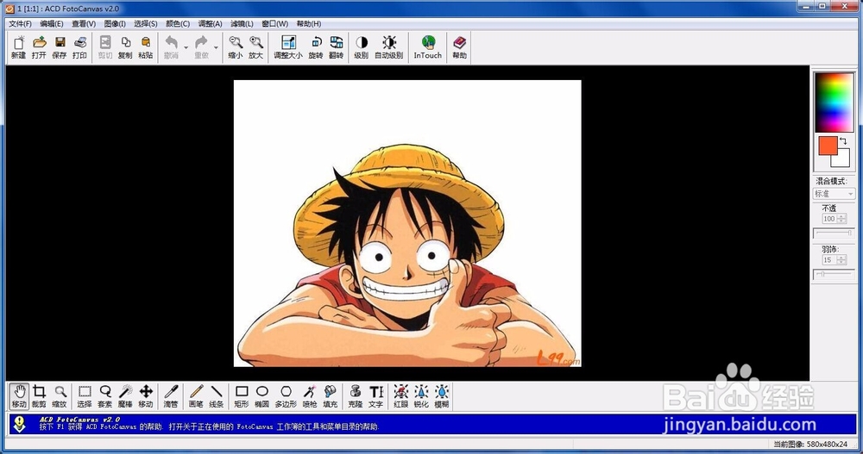Select the 多边形 polygon tool
The height and width of the screenshot is (454, 863).
pyautogui.click(x=286, y=396)
